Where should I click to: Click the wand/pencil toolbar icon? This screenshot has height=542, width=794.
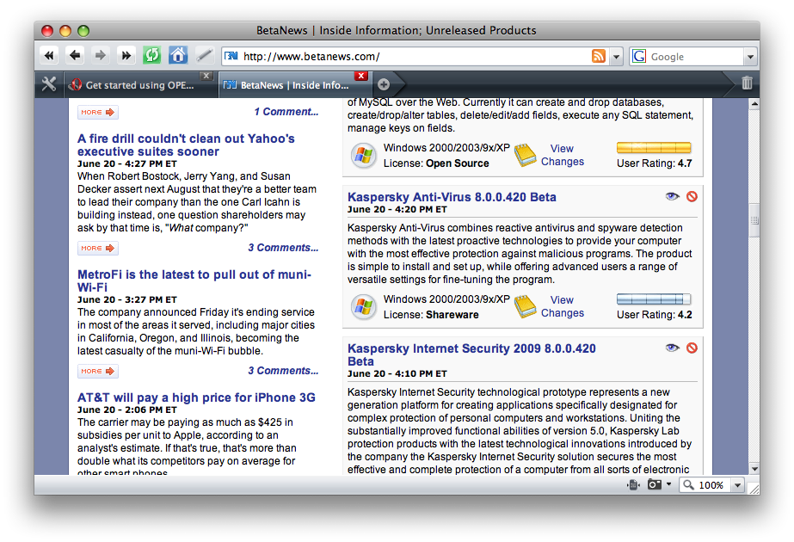(x=204, y=55)
